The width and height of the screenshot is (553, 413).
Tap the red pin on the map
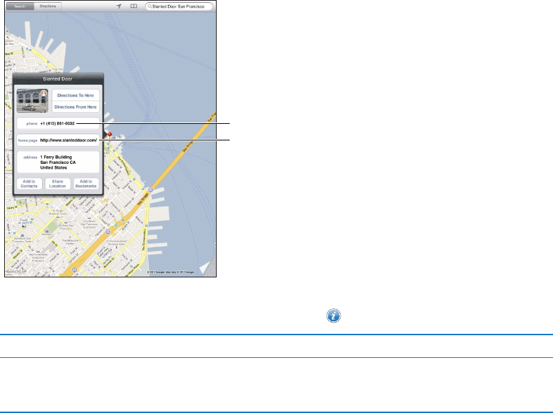[x=109, y=135]
